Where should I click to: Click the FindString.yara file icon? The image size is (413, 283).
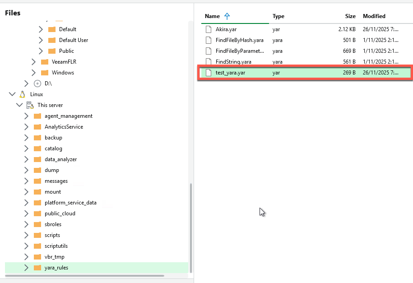208,62
